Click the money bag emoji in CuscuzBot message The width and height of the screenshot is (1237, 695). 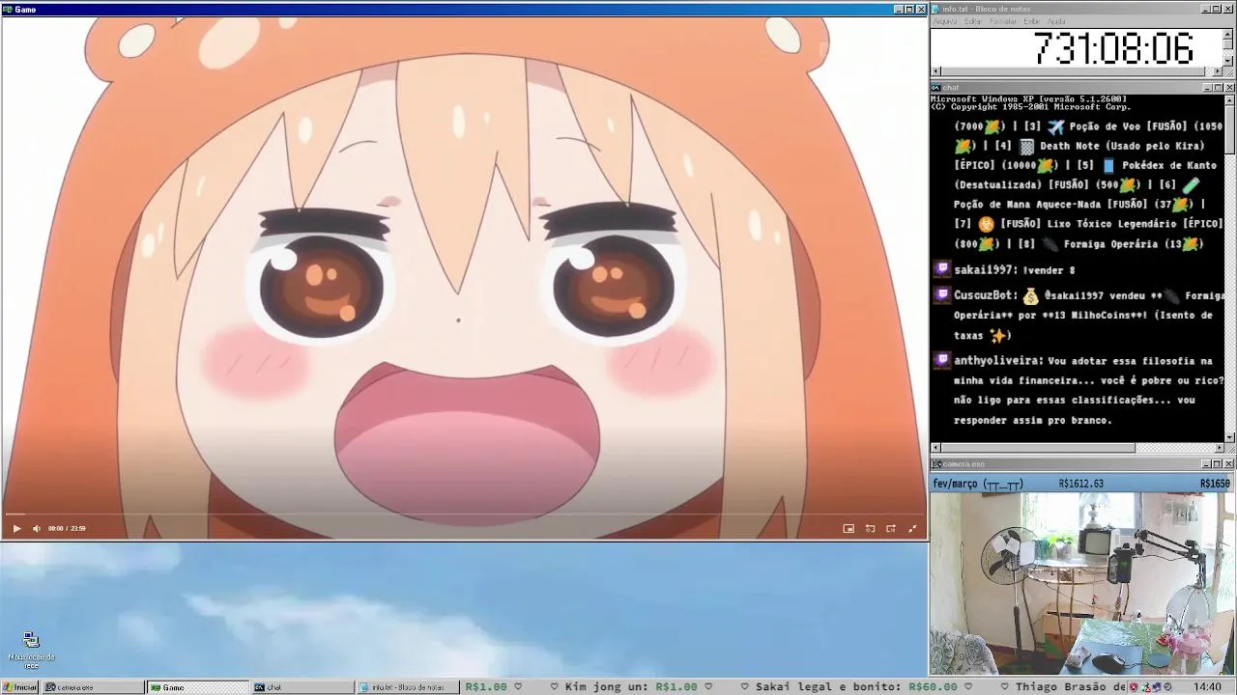tap(1030, 295)
